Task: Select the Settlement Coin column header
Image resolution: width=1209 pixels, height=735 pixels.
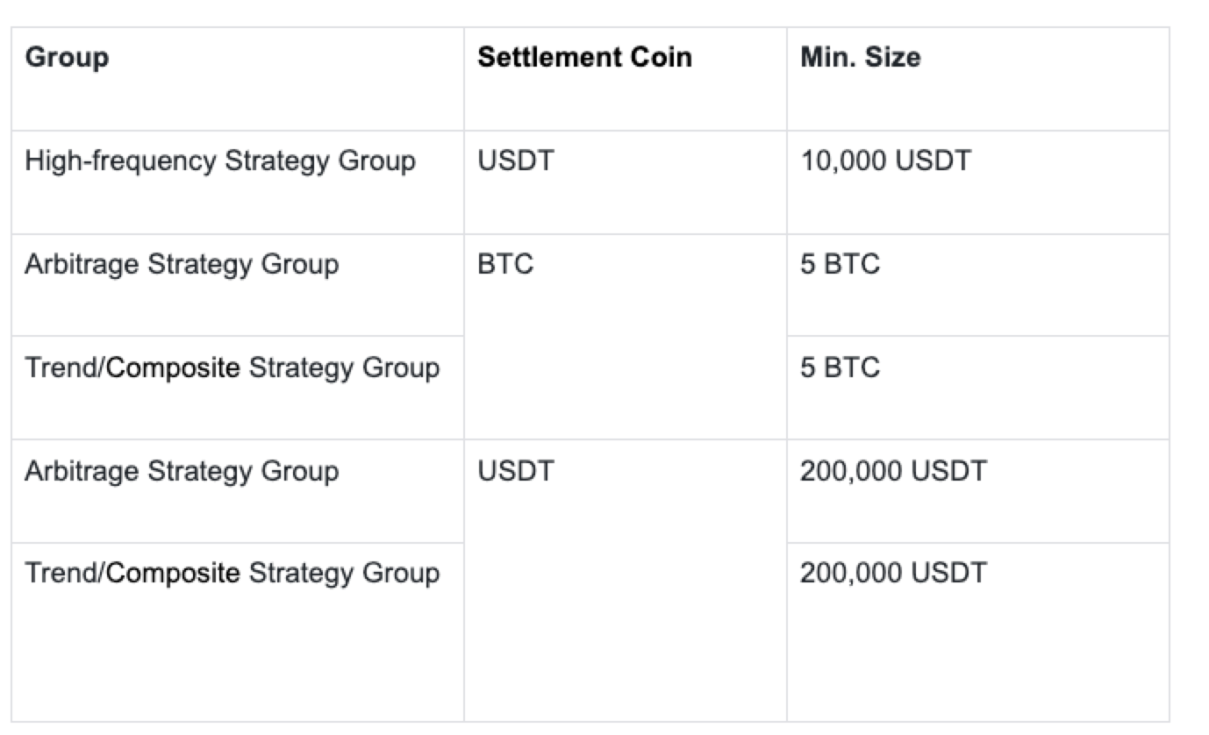Action: coord(626,79)
